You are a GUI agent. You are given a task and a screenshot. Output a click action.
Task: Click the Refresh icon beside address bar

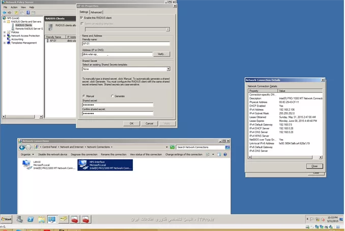coord(172,147)
